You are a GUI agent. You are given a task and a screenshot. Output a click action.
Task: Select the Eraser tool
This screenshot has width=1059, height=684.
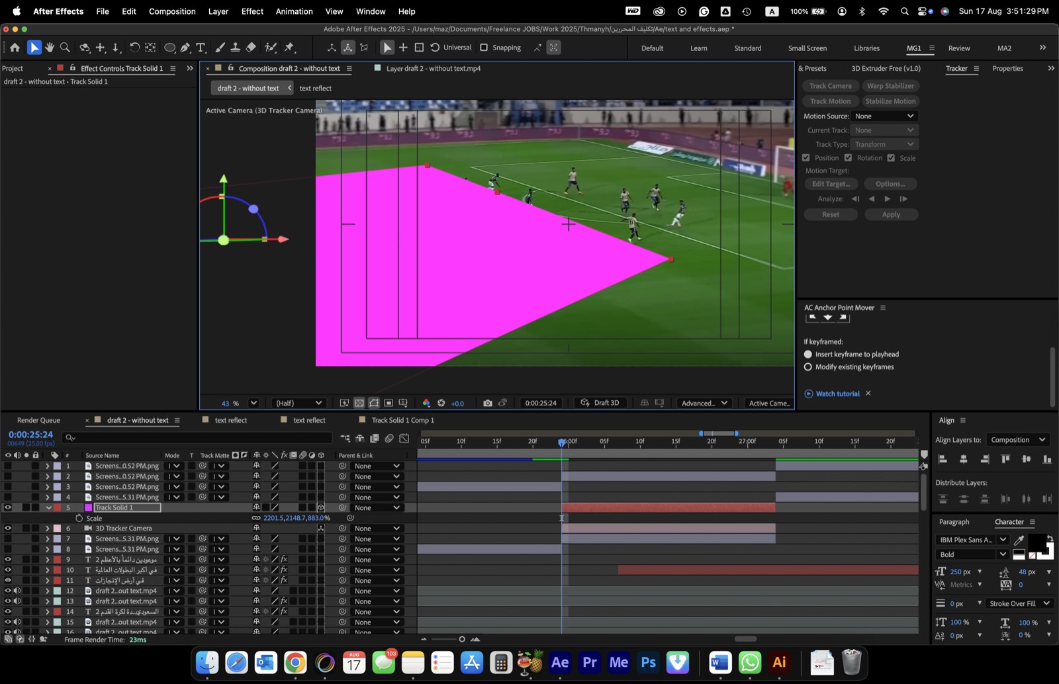251,48
